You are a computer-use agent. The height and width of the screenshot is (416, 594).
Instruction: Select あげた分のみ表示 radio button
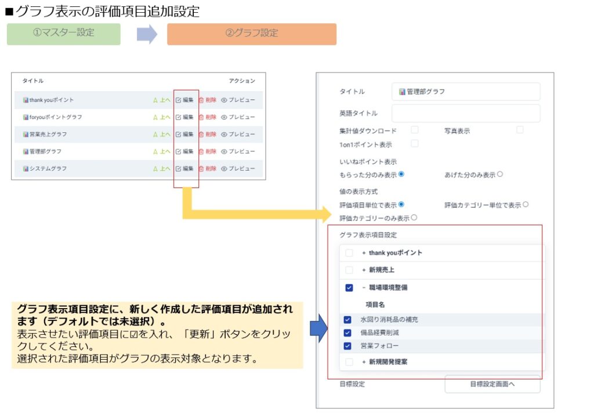tap(500, 174)
